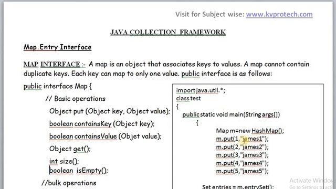336x189 pixels.
Task: Click the 'import java.util.*;' code line
Action: 201,90
